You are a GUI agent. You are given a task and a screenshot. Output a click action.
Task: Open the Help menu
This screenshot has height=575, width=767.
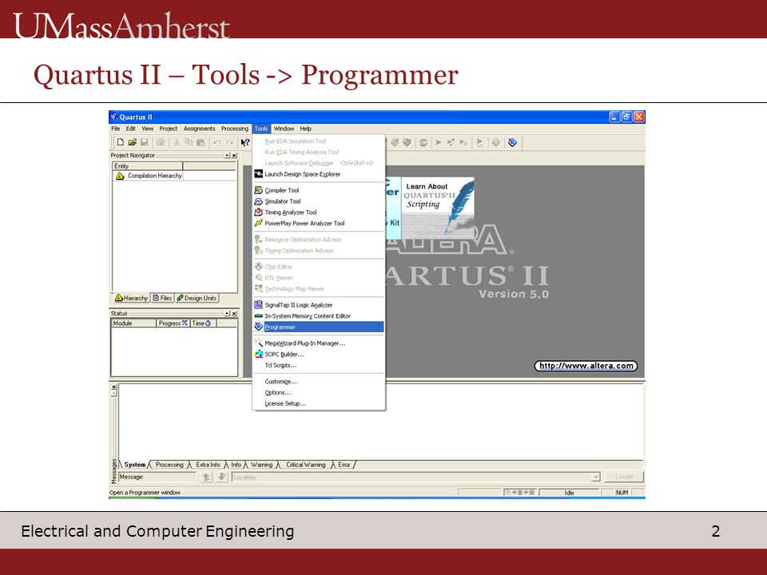tap(306, 129)
